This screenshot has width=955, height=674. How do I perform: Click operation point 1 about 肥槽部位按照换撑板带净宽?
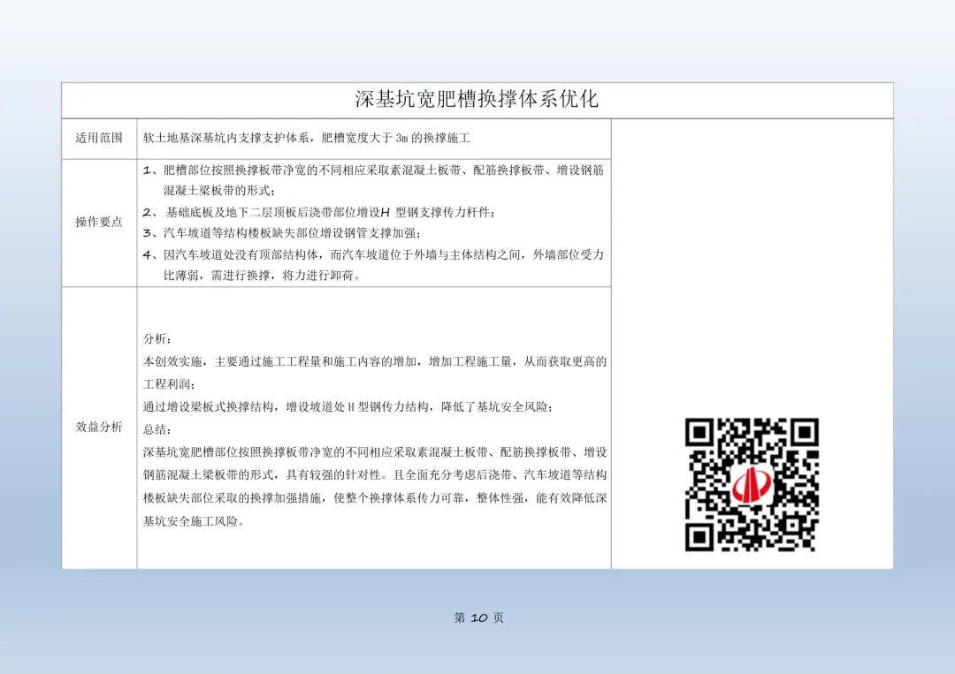[x=373, y=170]
